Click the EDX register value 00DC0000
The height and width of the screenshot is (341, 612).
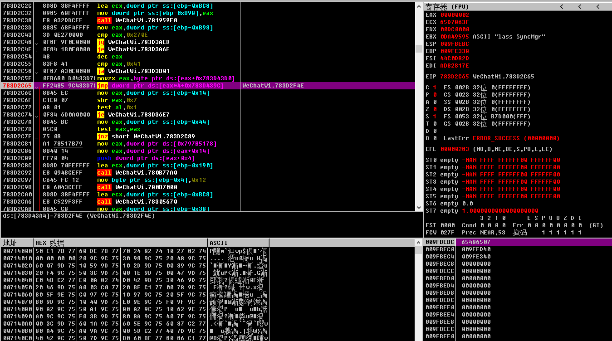[455, 29]
